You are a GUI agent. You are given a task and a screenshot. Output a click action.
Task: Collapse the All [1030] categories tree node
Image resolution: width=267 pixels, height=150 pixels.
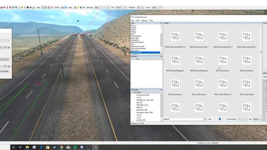tap(132, 92)
